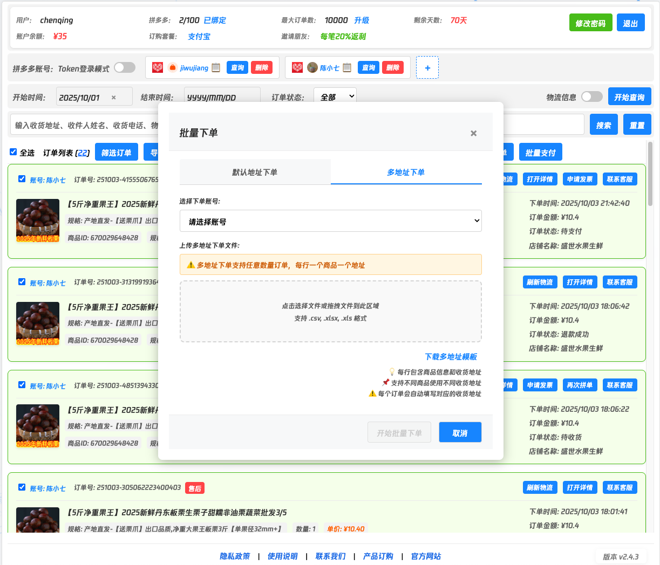Click the jiwujiang account avatar icon
Viewport: 660px width, 565px height.
pos(172,67)
